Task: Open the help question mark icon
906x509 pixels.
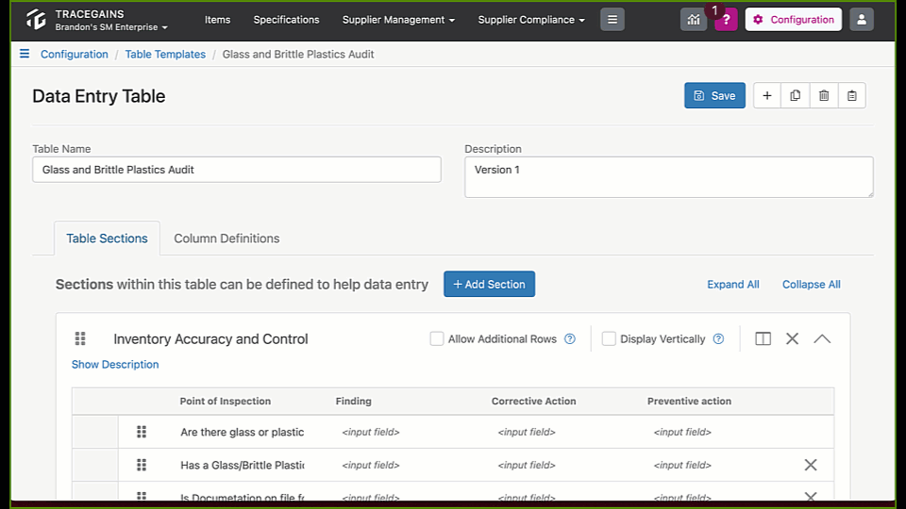Action: click(x=727, y=20)
